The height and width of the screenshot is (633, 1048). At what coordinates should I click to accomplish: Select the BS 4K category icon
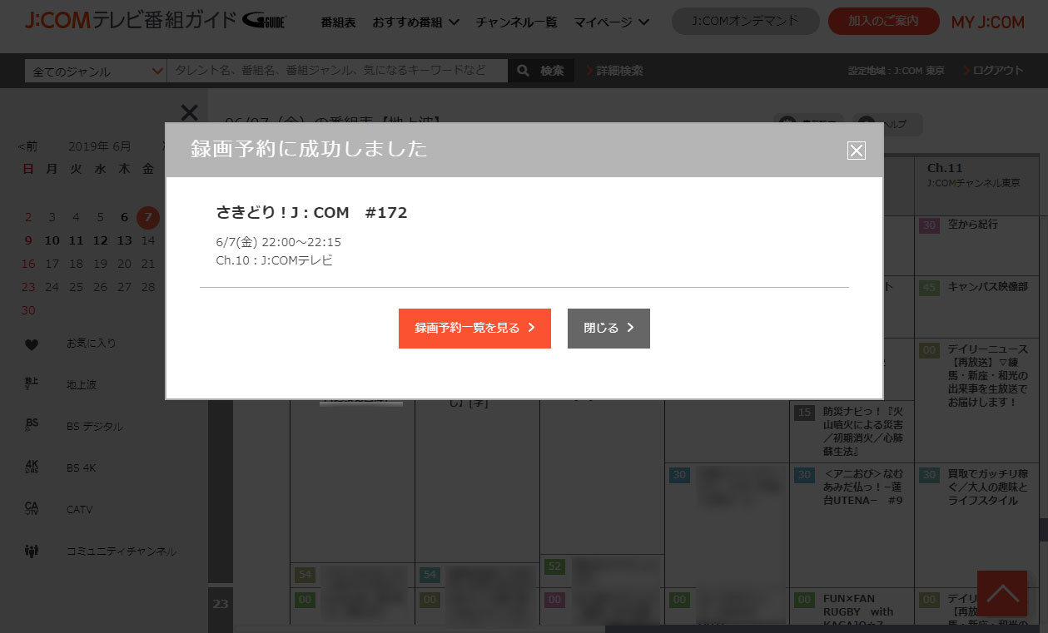[x=32, y=467]
